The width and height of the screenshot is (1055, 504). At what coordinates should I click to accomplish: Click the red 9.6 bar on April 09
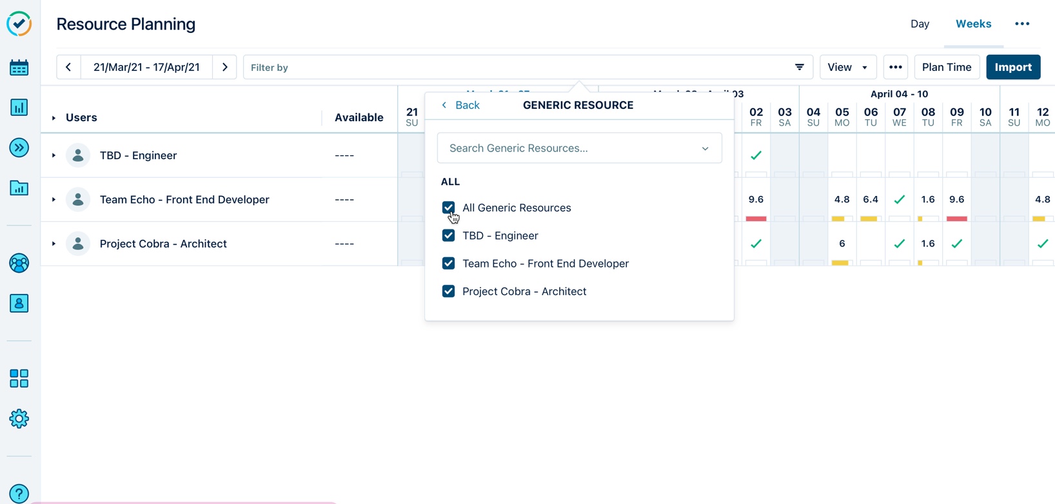pyautogui.click(x=956, y=218)
